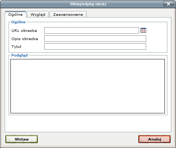Click the blue Podgląd group heading
This screenshot has width=176, height=148.
[x=19, y=55]
